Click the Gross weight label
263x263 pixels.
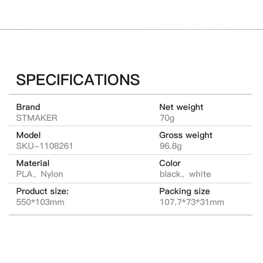tap(186, 135)
